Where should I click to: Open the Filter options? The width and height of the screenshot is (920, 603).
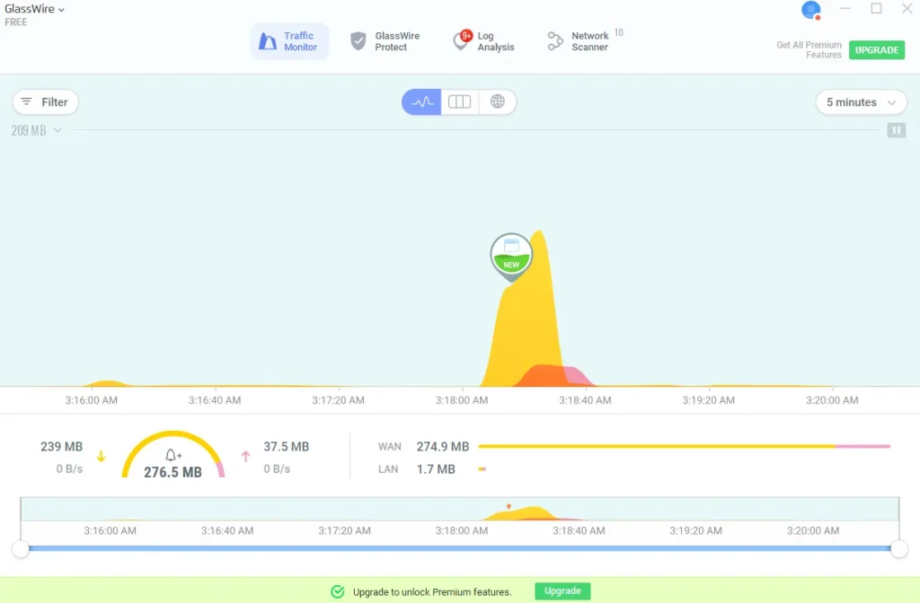(45, 102)
